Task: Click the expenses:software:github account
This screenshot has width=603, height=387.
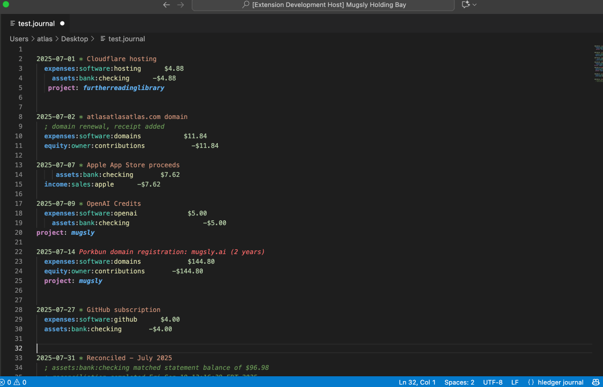Action: coord(90,319)
